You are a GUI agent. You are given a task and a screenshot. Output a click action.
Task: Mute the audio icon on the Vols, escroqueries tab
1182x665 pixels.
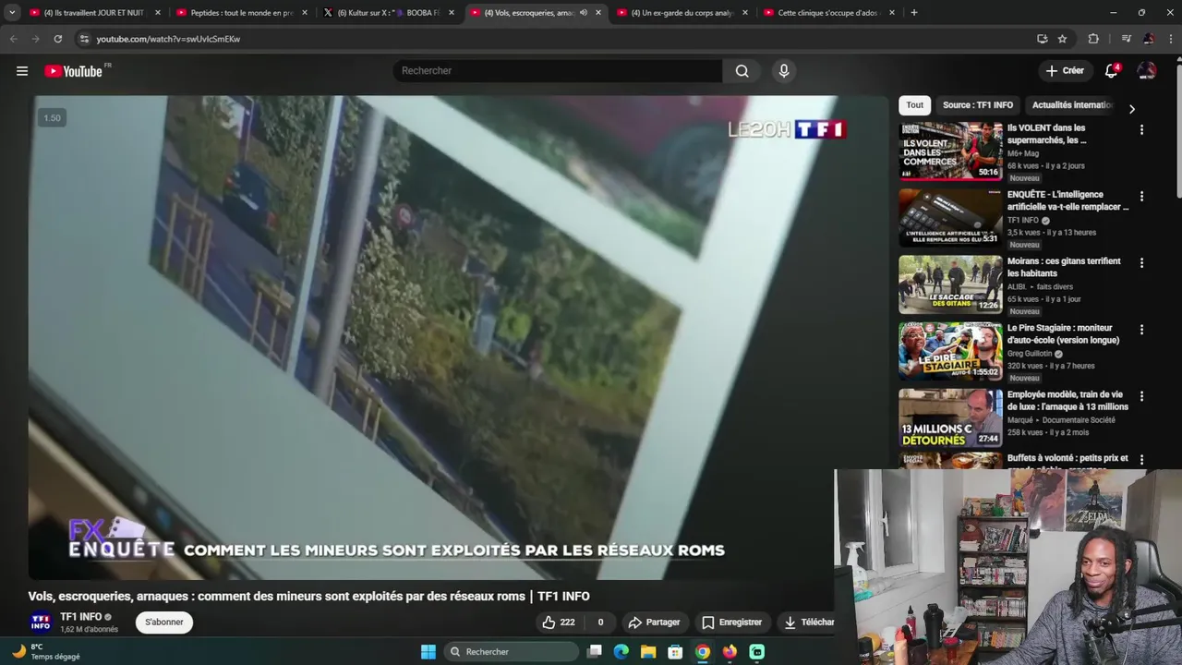[583, 13]
